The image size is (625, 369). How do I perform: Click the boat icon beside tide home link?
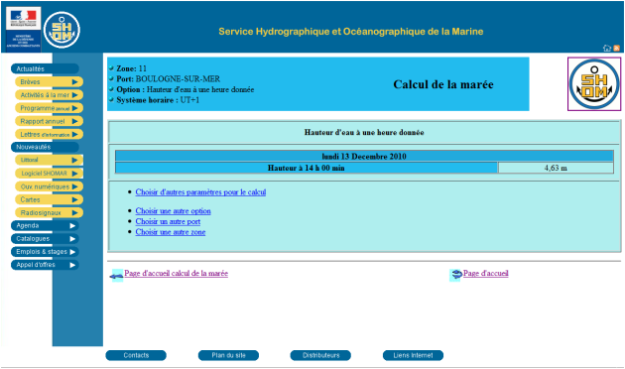click(x=117, y=276)
